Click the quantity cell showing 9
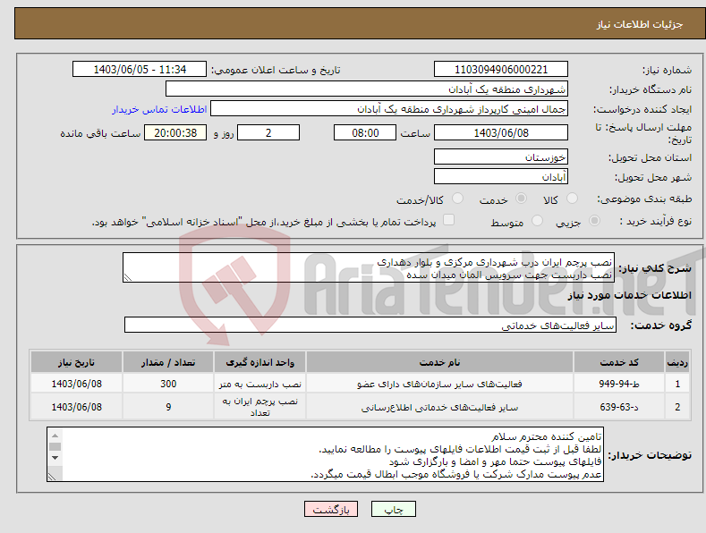 168,407
